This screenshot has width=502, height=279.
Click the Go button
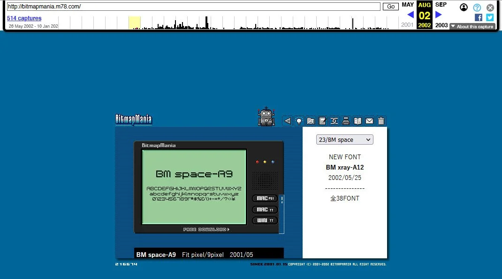point(391,7)
